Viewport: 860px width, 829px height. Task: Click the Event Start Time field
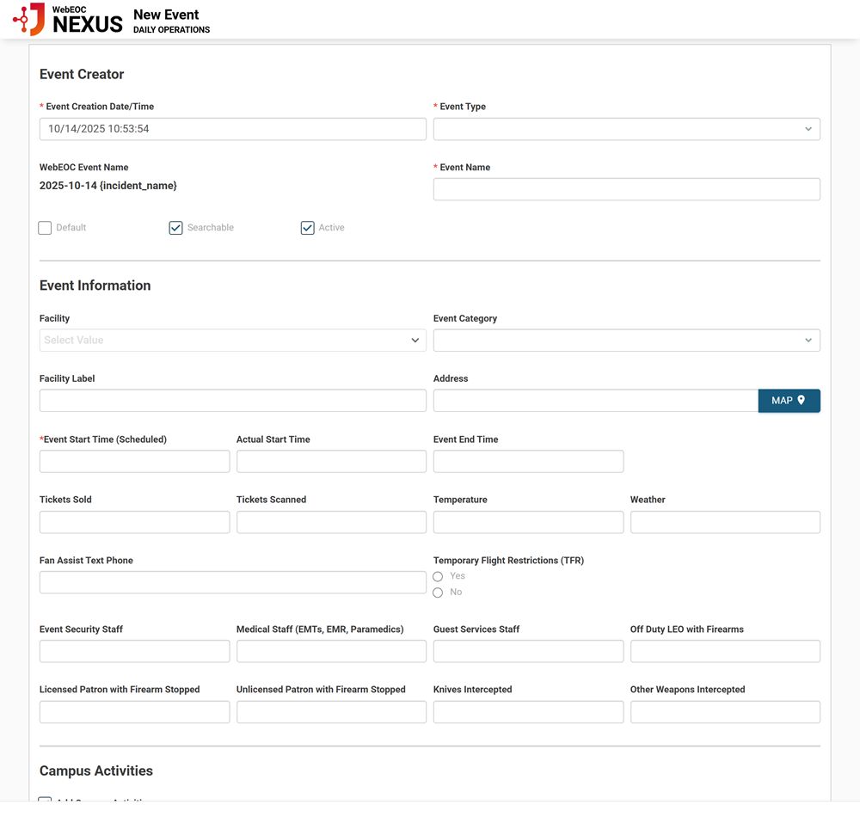coord(133,461)
